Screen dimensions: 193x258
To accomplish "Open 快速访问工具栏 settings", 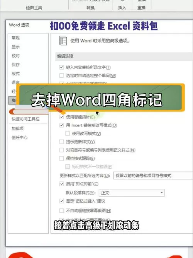I will 25,119.
